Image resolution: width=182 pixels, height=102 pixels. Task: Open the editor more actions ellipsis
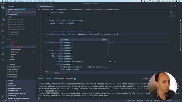coord(179,6)
